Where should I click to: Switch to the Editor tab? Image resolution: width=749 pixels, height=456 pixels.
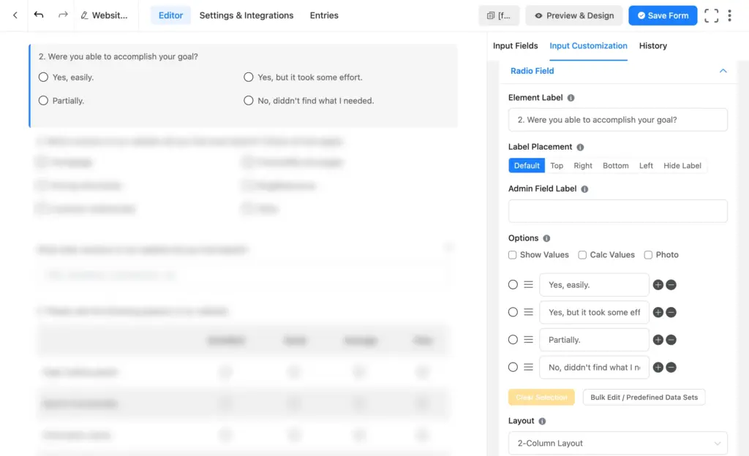point(170,15)
